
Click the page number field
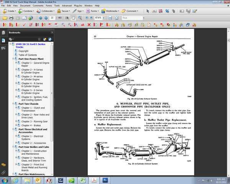(52, 18)
